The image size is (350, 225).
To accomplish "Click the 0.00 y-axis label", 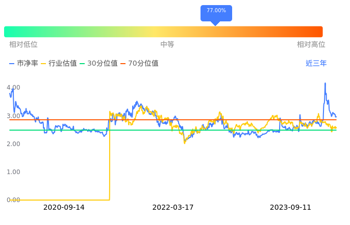I will tap(14, 200).
